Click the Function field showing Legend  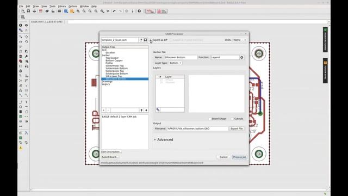point(225,57)
